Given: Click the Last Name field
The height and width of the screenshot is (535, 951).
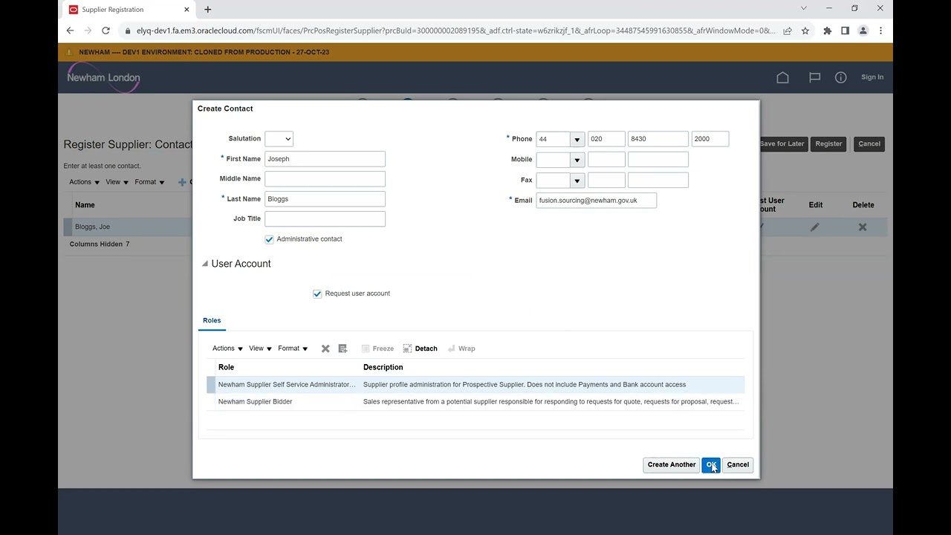Looking at the screenshot, I should (x=325, y=199).
